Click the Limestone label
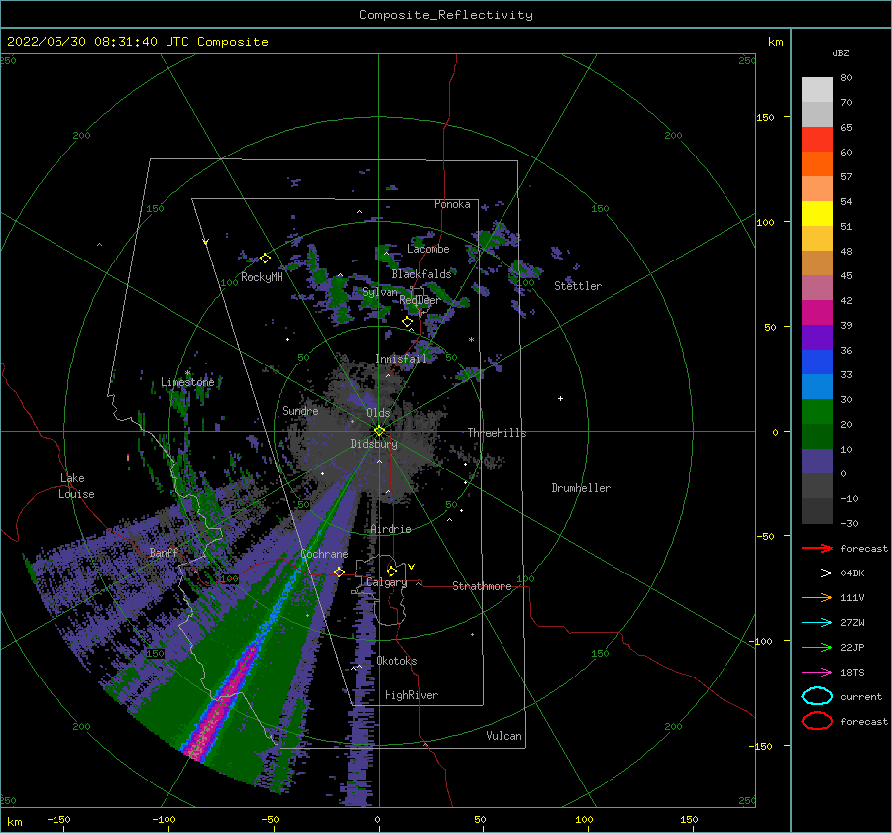The width and height of the screenshot is (892, 833). [x=187, y=382]
